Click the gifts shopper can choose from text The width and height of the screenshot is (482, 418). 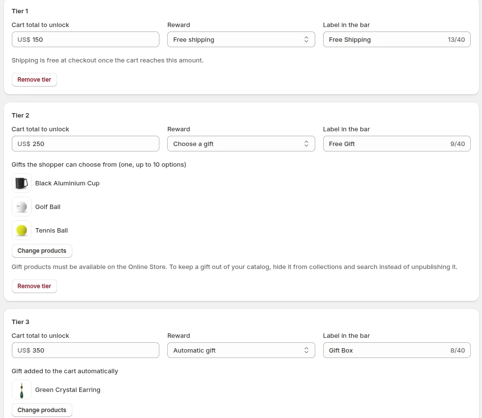99,164
